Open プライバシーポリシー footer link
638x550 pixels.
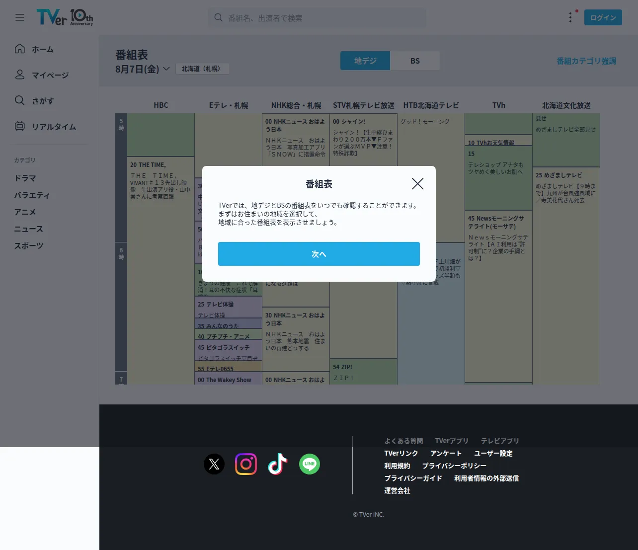tap(454, 466)
